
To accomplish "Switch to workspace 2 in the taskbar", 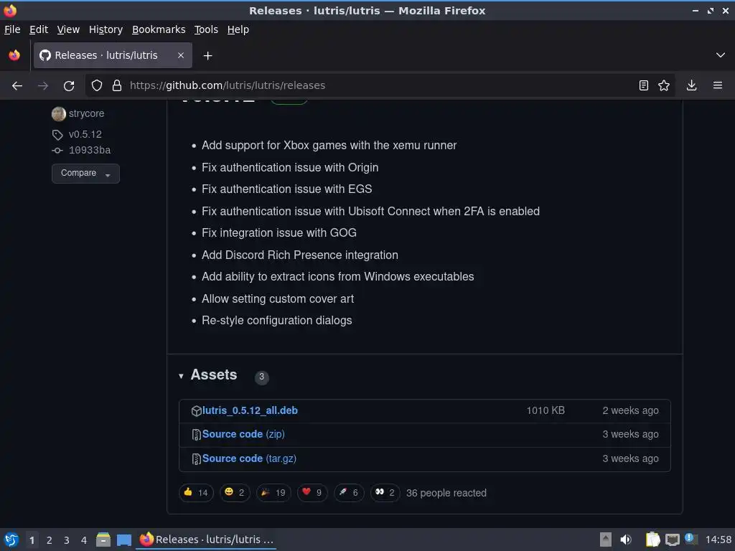I will click(50, 540).
